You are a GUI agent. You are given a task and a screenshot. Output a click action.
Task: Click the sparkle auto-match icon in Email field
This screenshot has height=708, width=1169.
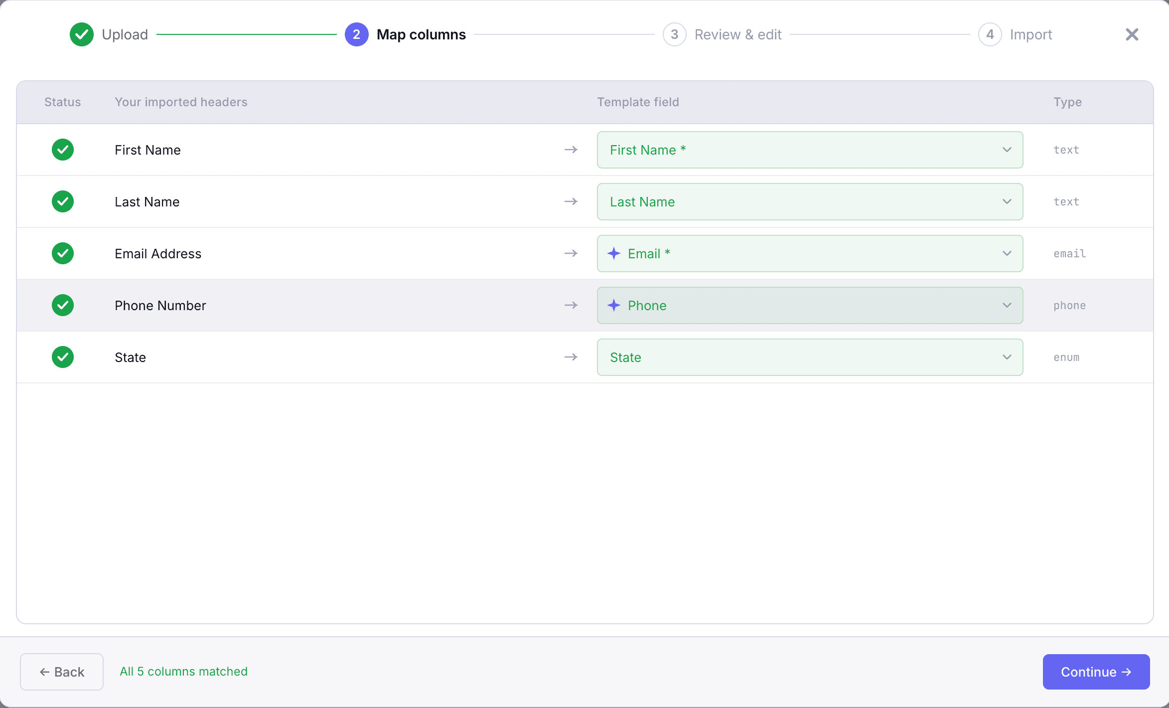[614, 253]
